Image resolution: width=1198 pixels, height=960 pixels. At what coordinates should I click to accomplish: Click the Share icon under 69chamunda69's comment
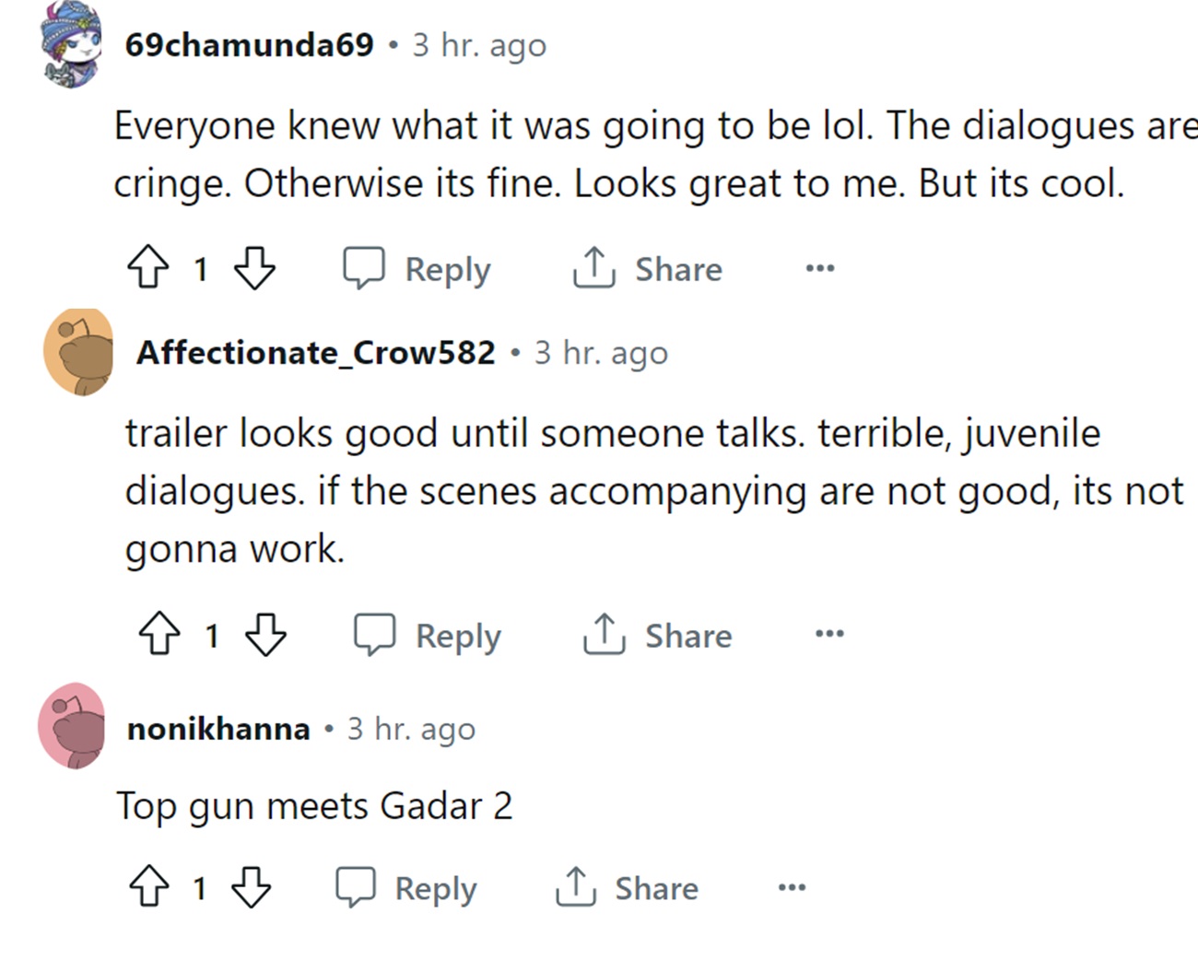coord(593,269)
